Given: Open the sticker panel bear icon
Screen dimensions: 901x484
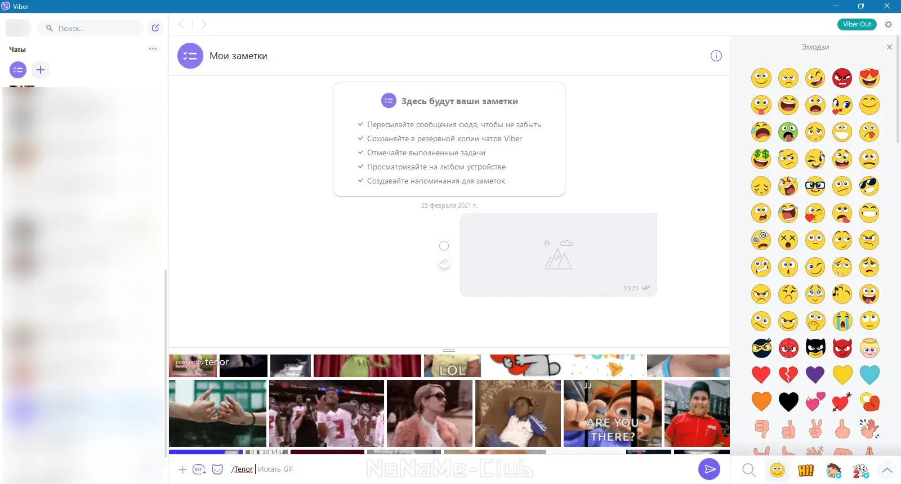Looking at the screenshot, I should (x=217, y=469).
